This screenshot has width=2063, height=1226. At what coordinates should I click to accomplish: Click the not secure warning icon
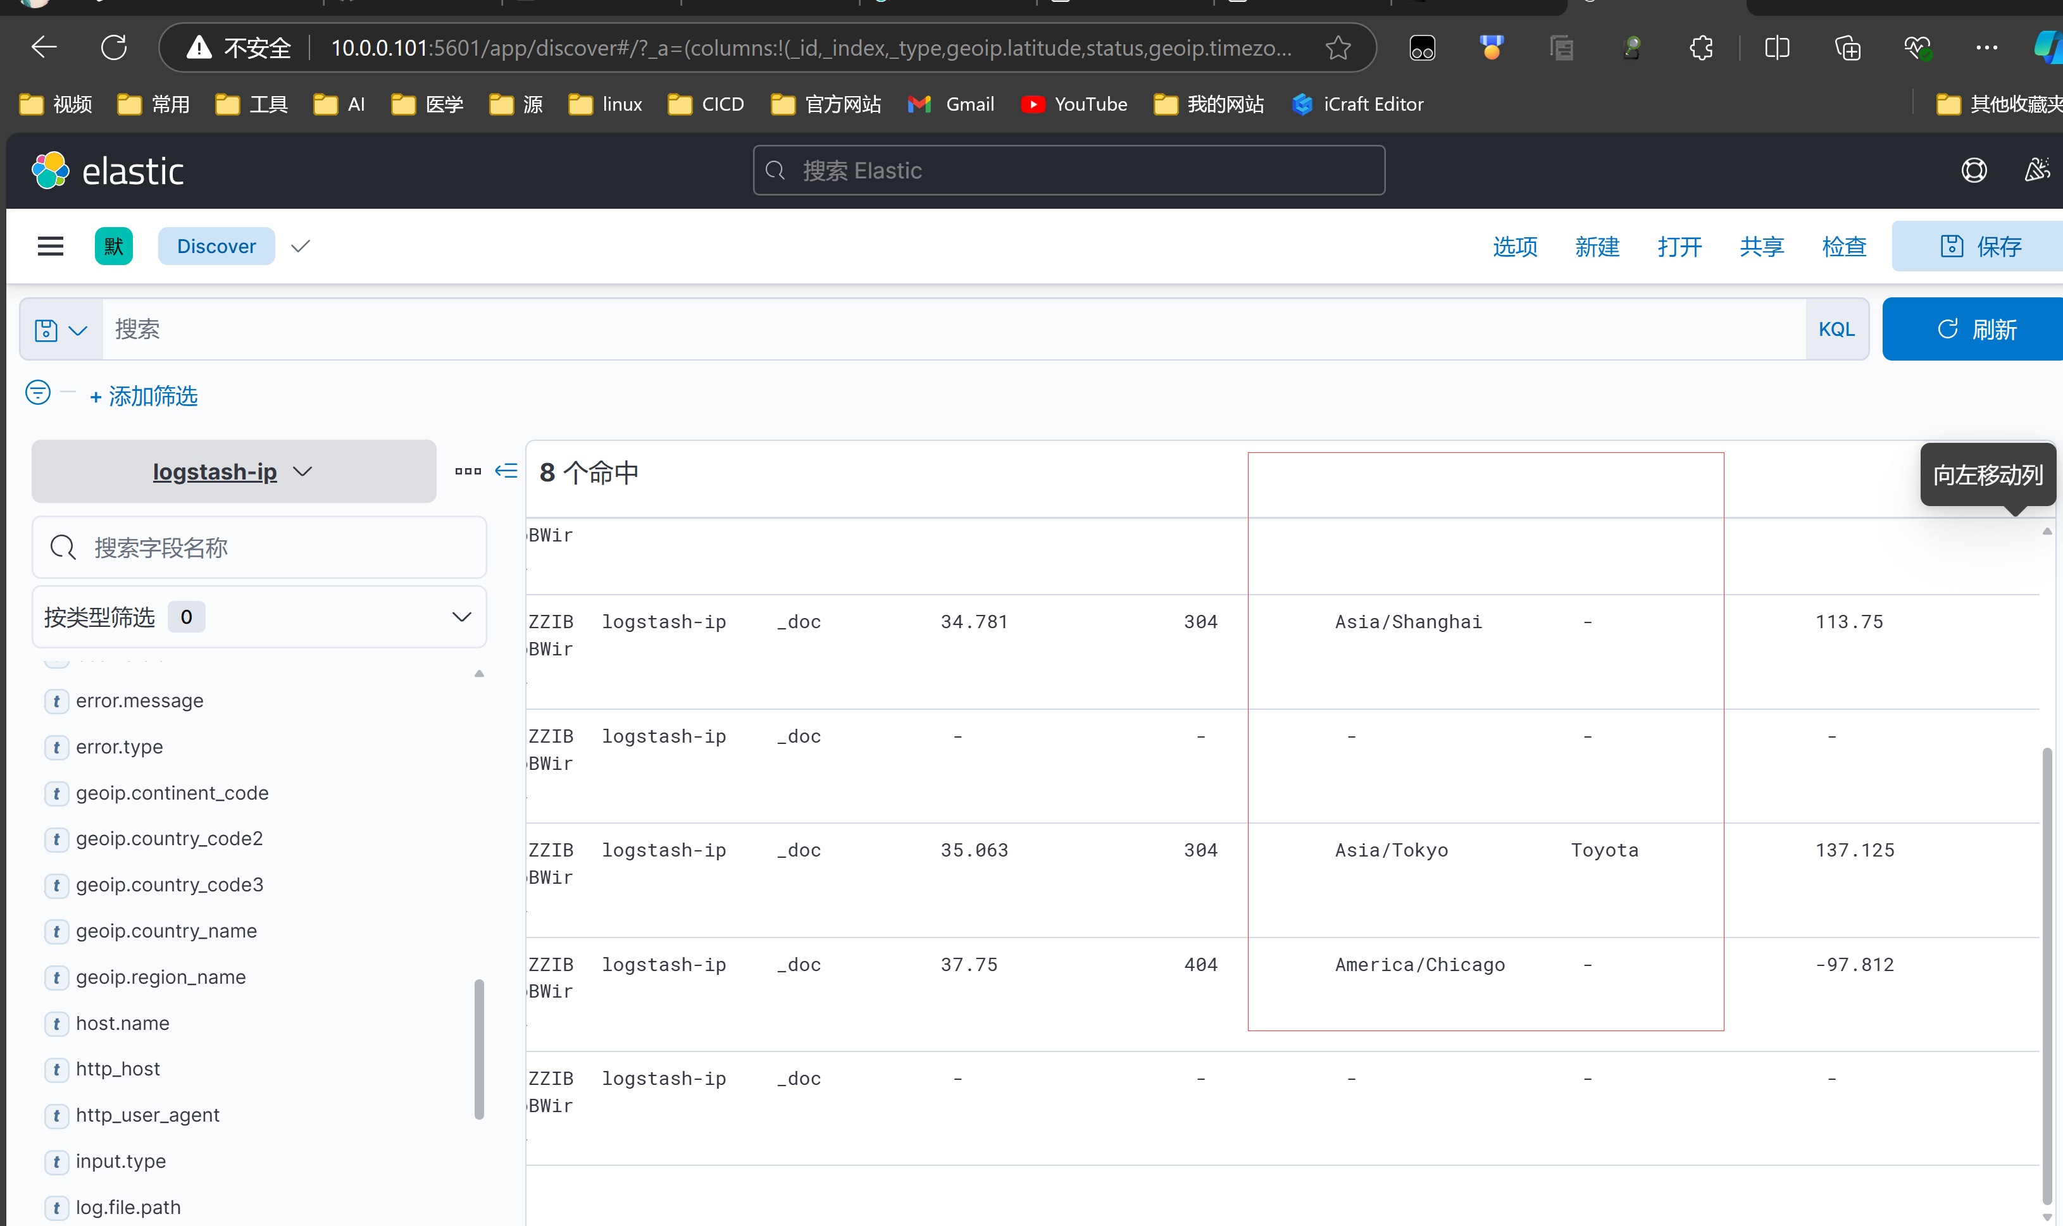[x=199, y=48]
